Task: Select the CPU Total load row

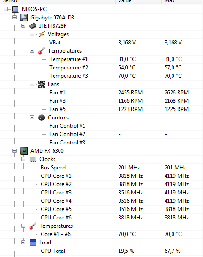Action: coord(101,251)
